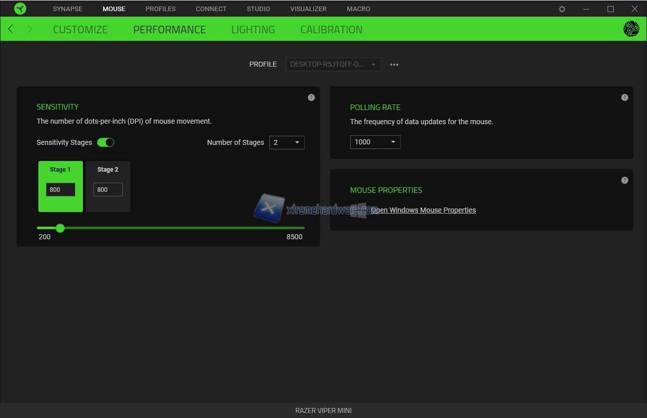Click the DPI sensitivity slider handle
The width and height of the screenshot is (647, 418).
tap(60, 228)
